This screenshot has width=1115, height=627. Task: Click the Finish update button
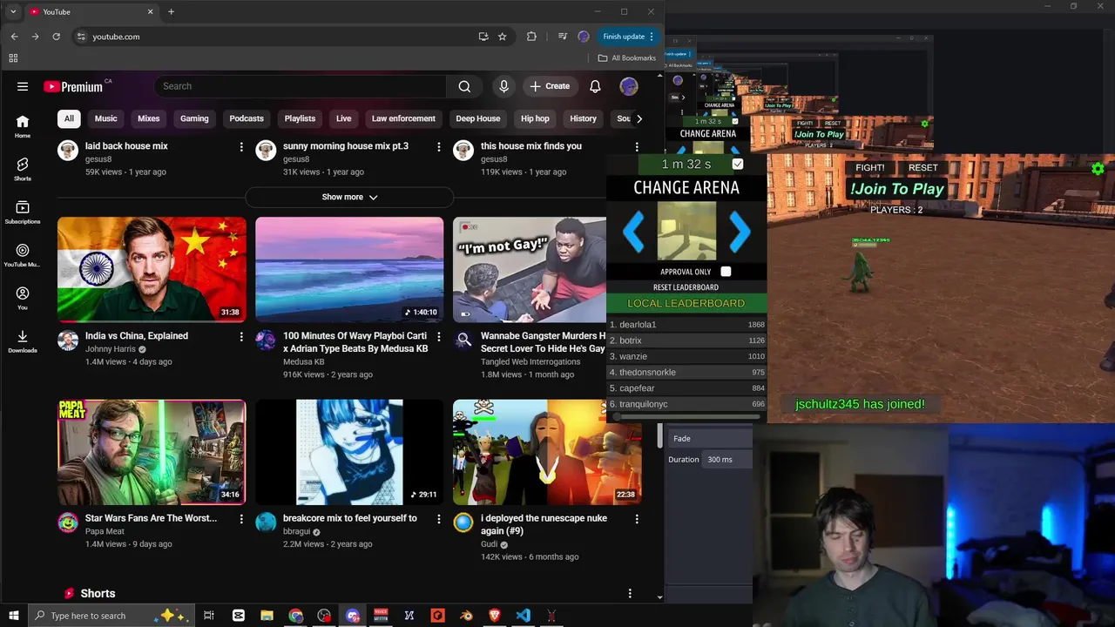(x=628, y=37)
